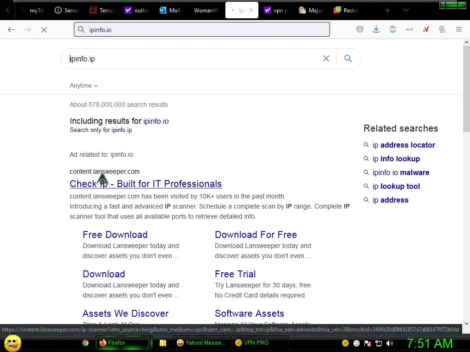This screenshot has width=470, height=352.
Task: Select related search 'ip address locator'
Action: point(403,145)
